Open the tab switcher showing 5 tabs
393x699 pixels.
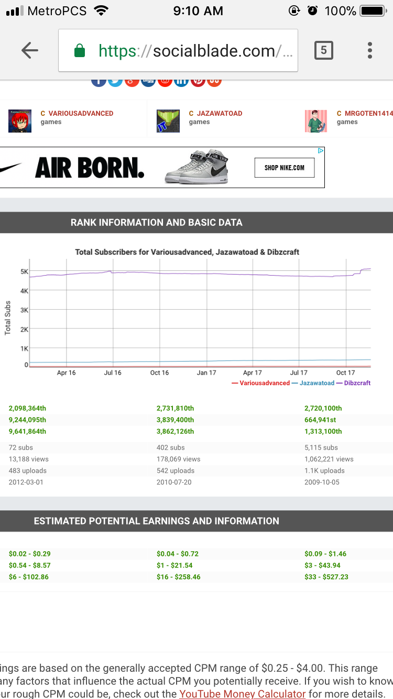[x=323, y=50]
